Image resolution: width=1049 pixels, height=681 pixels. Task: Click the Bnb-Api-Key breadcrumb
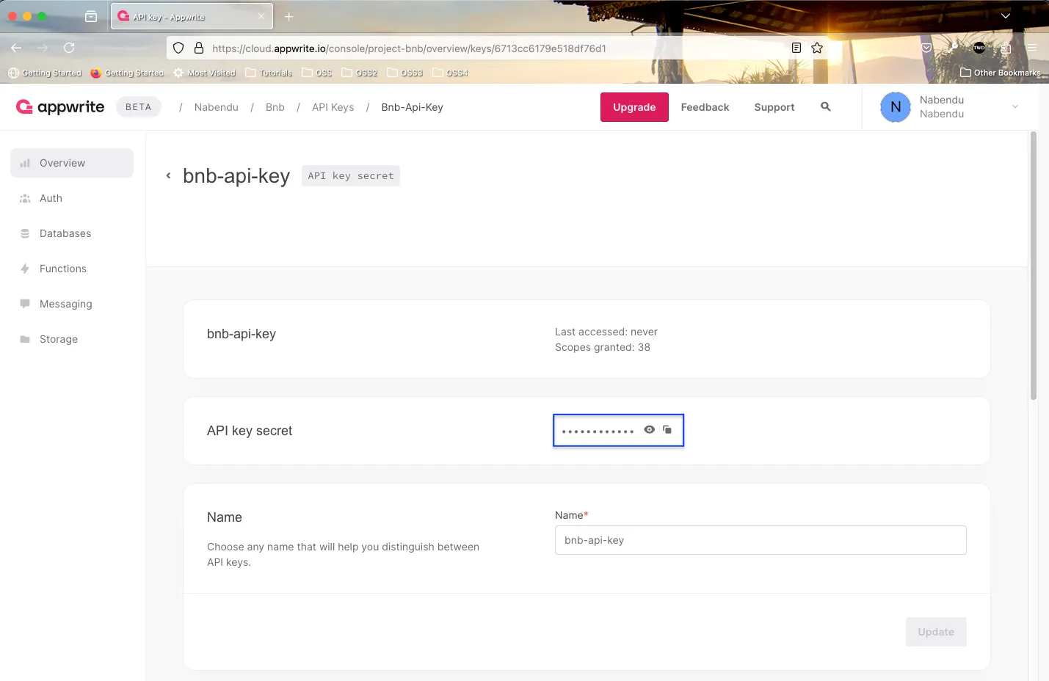point(413,107)
